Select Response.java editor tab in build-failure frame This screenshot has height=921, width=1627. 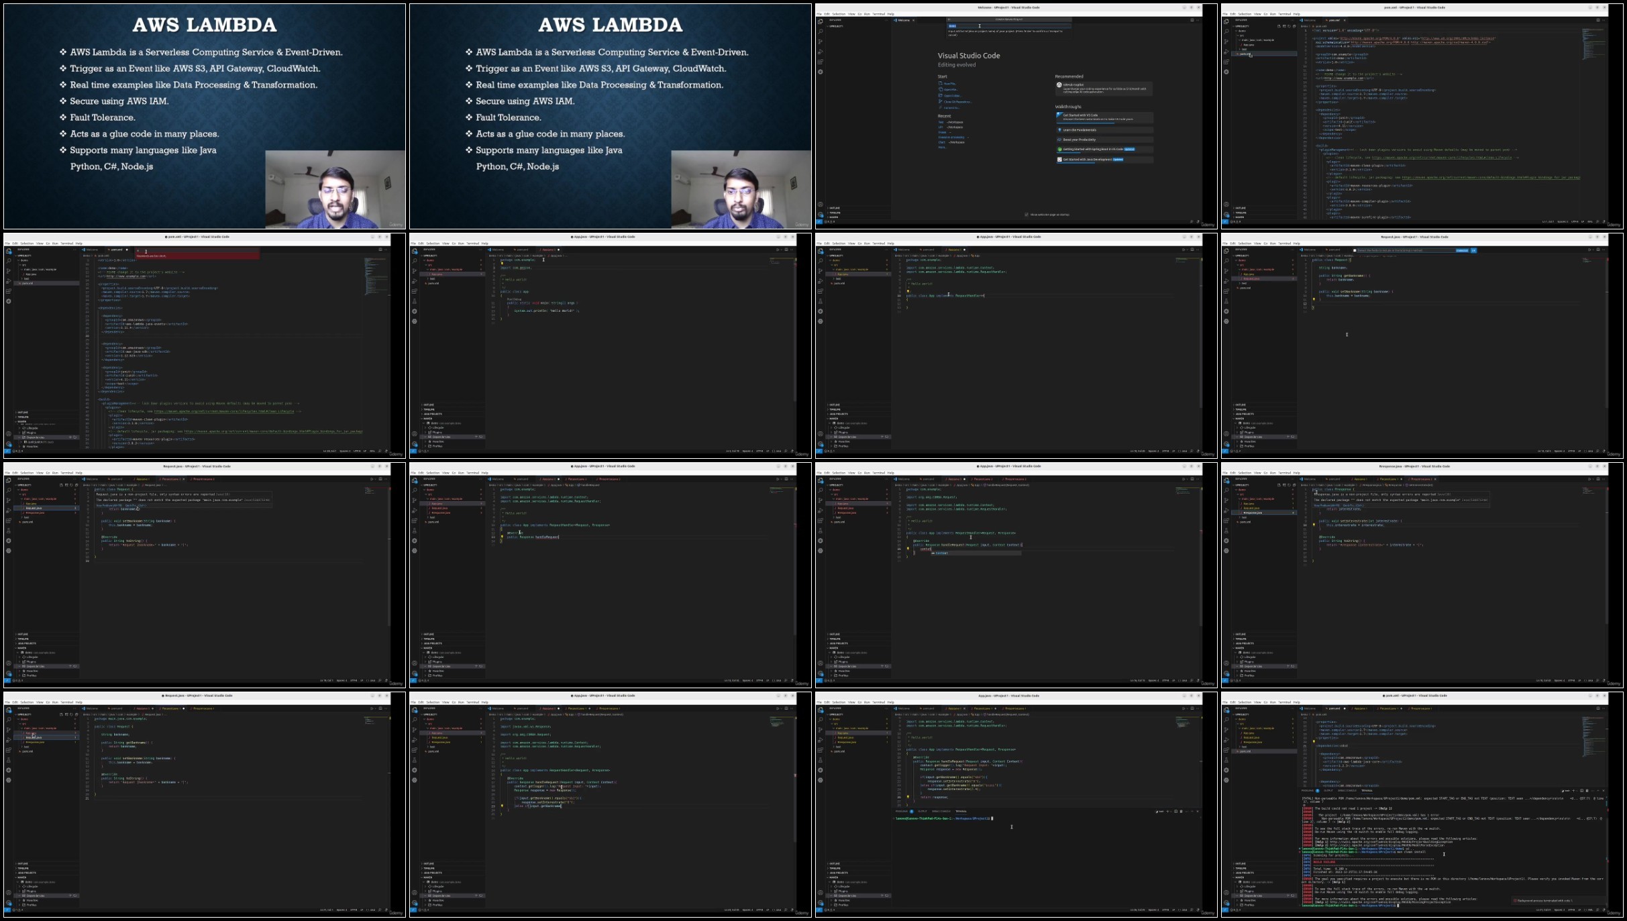[x=1421, y=708]
